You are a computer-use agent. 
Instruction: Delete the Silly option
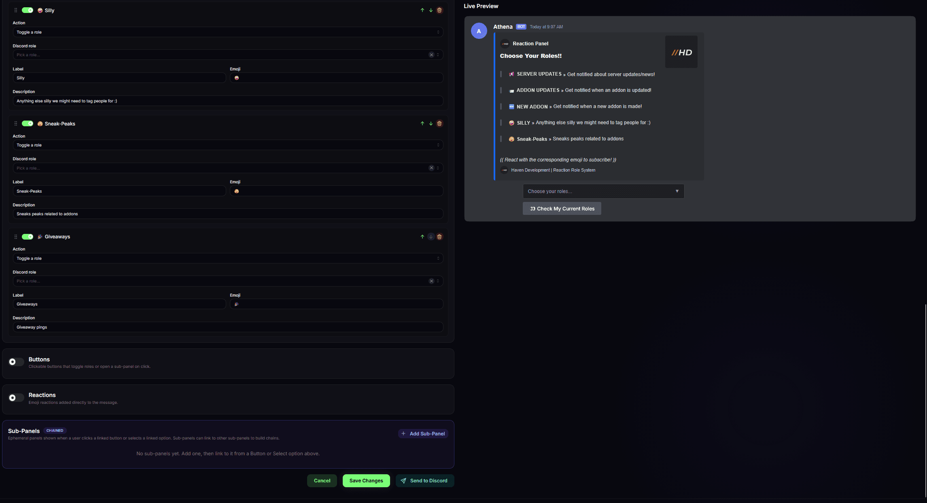pyautogui.click(x=439, y=10)
